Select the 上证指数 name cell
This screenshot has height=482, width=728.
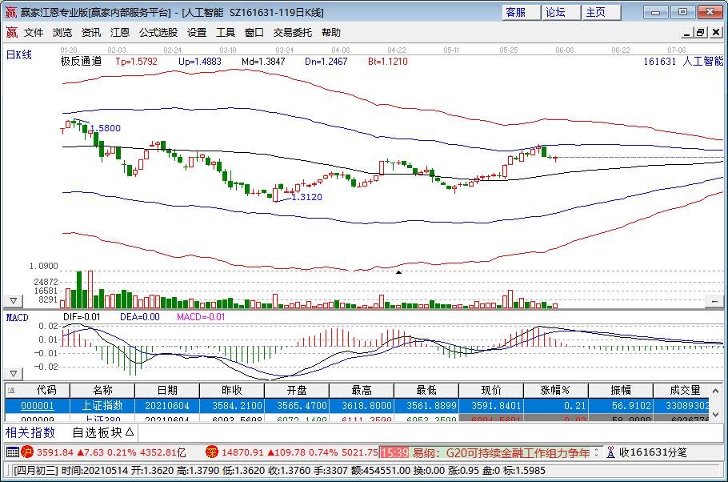[x=102, y=406]
